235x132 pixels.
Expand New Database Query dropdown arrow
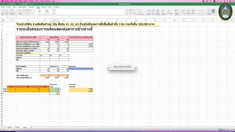tap(14, 11)
